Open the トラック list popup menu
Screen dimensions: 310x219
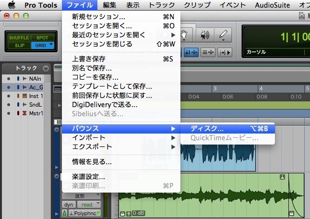(46, 69)
